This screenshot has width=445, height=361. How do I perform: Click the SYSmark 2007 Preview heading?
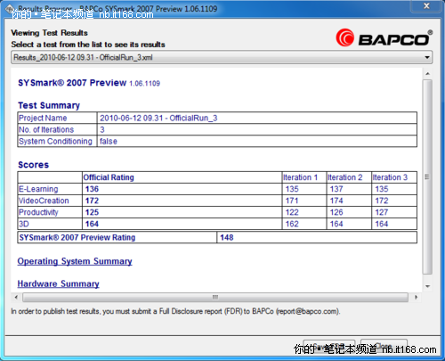pyautogui.click(x=72, y=83)
